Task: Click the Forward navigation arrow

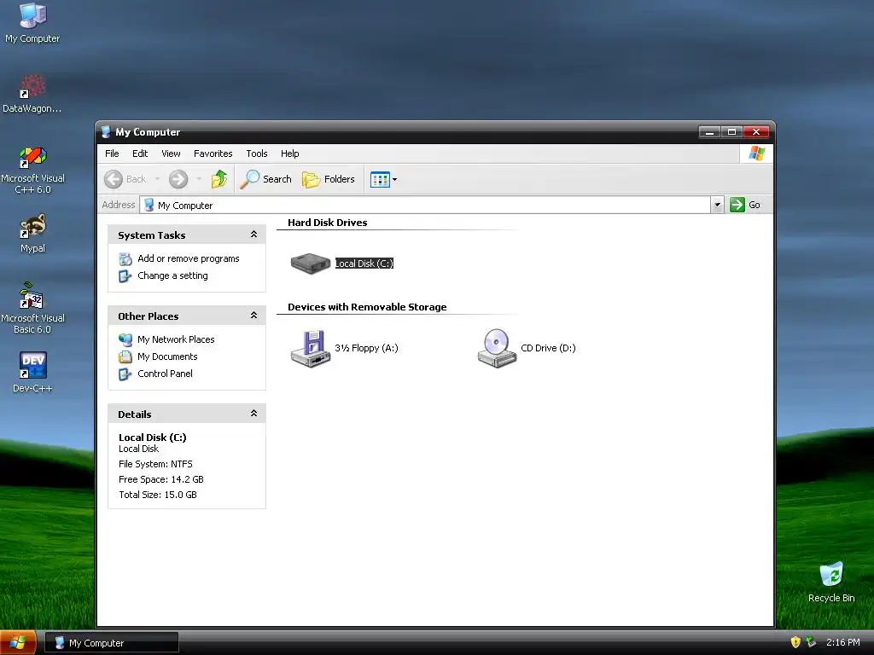Action: [178, 179]
